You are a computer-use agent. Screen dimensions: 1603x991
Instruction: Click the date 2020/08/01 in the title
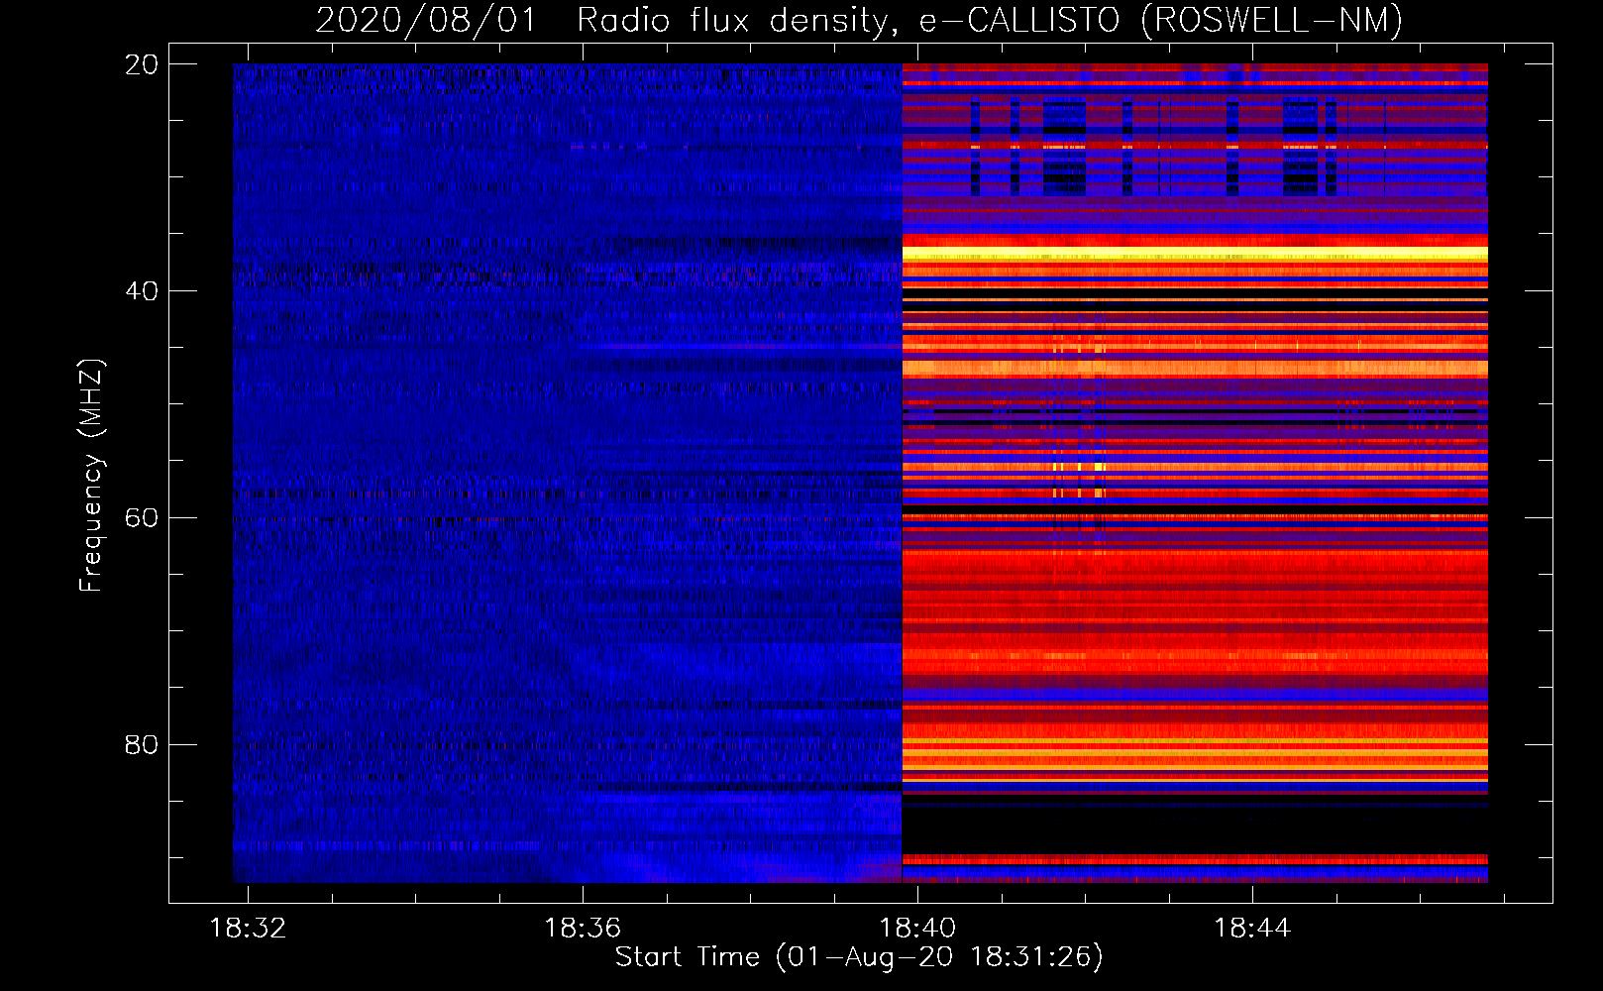pyautogui.click(x=426, y=20)
